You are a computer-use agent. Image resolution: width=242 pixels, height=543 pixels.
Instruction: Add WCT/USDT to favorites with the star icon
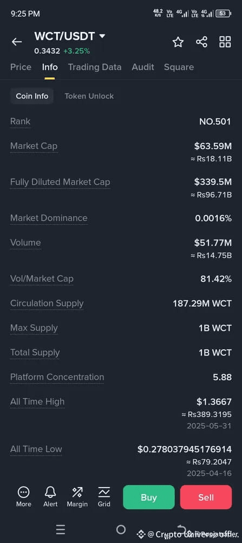pyautogui.click(x=178, y=42)
